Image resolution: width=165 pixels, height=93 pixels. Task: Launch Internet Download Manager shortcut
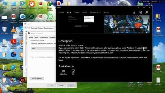click(x=50, y=6)
